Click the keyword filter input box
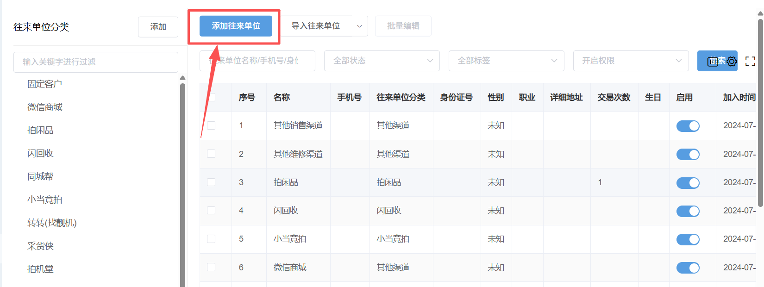This screenshot has height=287, width=764. tap(96, 62)
